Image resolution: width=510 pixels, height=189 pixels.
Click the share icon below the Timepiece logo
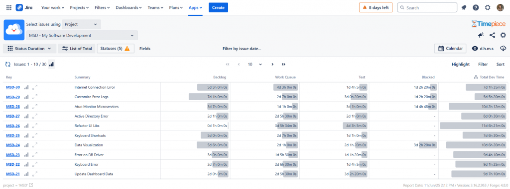492,35
